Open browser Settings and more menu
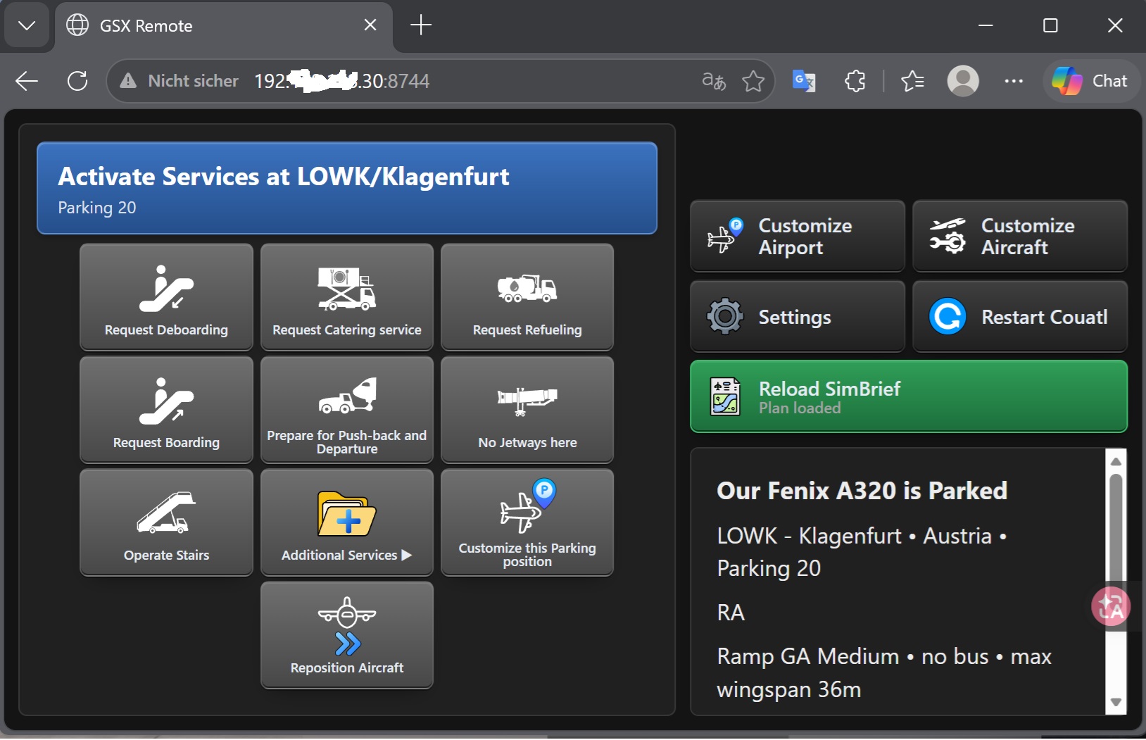This screenshot has width=1146, height=740. [x=1014, y=81]
